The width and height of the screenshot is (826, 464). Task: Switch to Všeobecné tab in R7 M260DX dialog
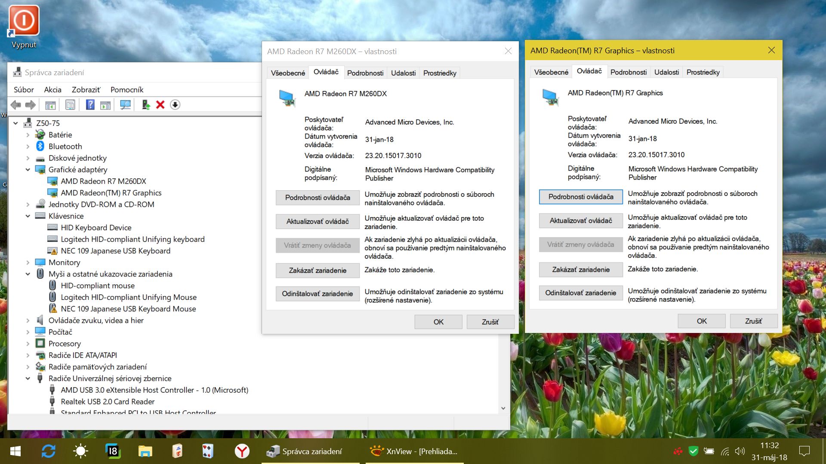pos(288,73)
